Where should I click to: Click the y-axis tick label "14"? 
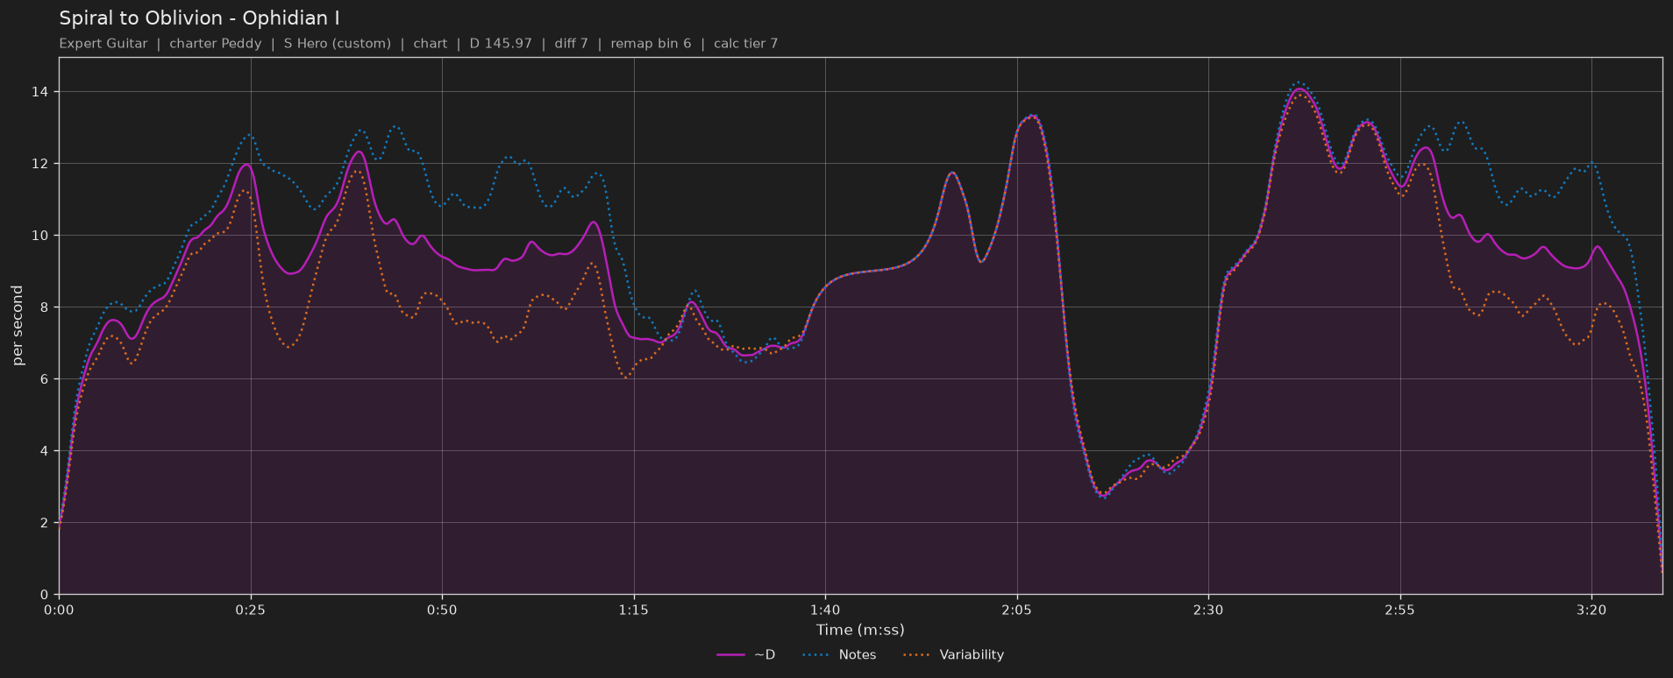(x=42, y=92)
